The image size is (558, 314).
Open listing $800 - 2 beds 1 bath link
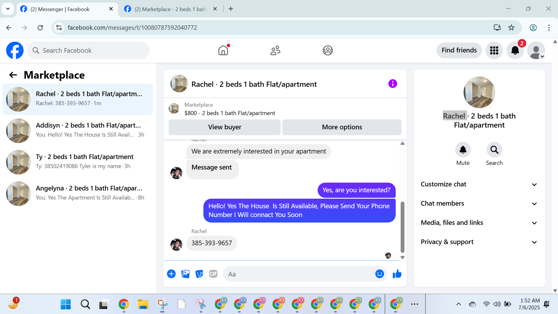pos(230,113)
